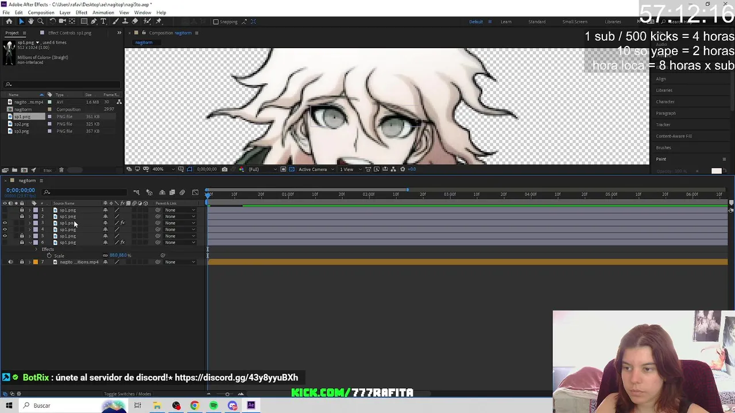Select the Pen tool
This screenshot has height=413, width=735.
[x=94, y=21]
